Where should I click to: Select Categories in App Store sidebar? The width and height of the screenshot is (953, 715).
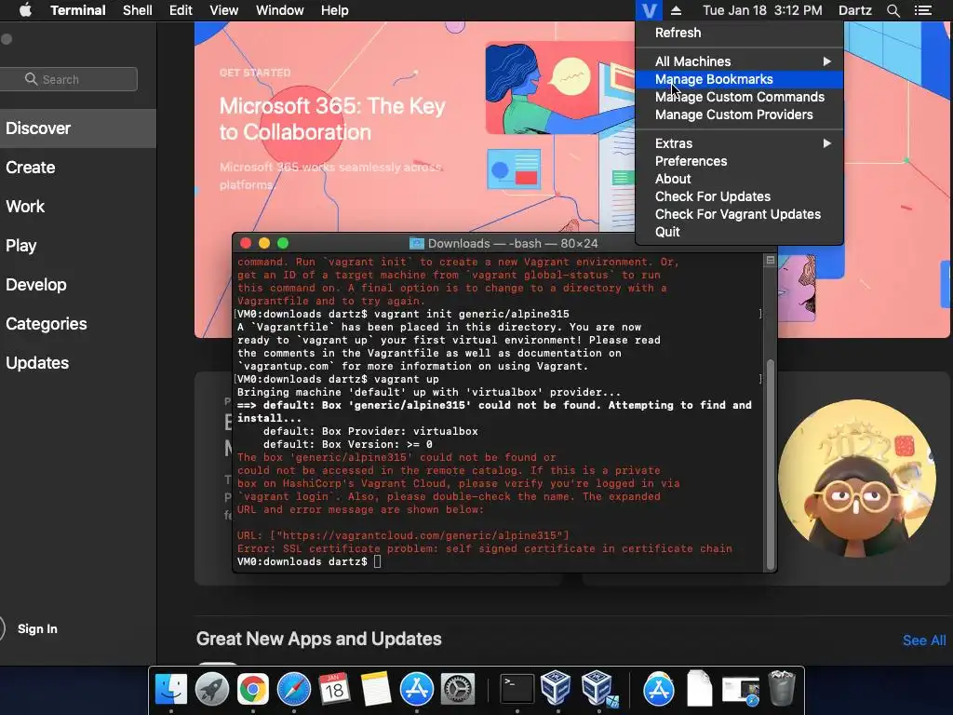tap(78, 323)
